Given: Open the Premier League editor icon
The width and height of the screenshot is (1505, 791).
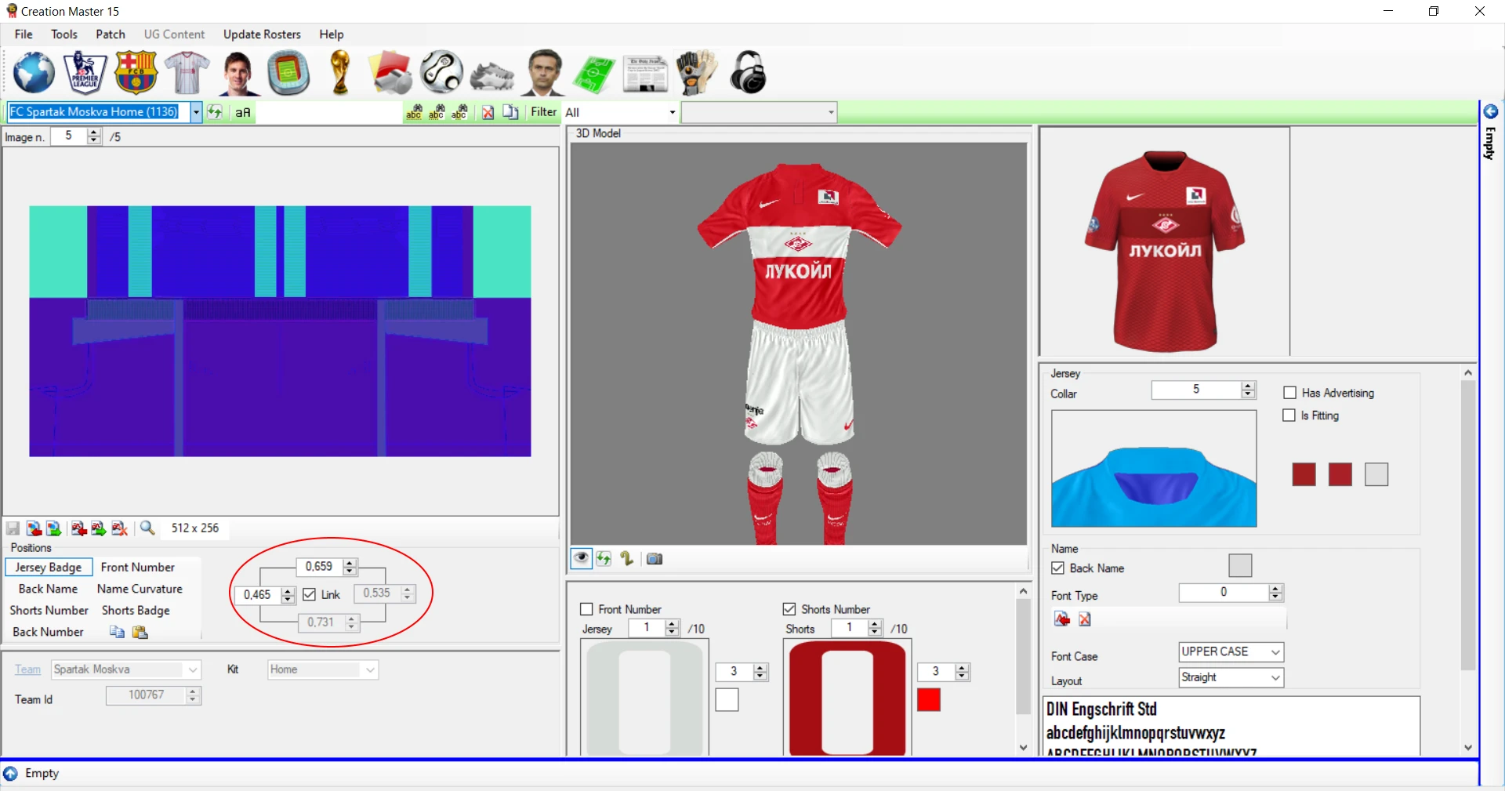Looking at the screenshot, I should 85,73.
